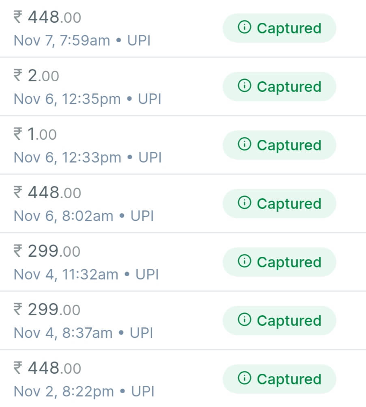Click info icon on ₹2.00 payment badge

click(244, 86)
